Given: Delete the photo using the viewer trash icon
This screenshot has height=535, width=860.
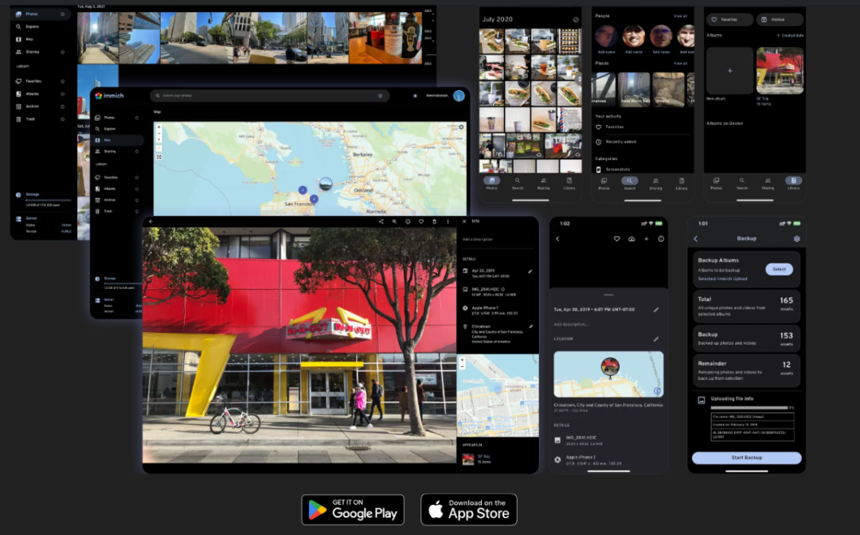Looking at the screenshot, I should click(x=435, y=221).
